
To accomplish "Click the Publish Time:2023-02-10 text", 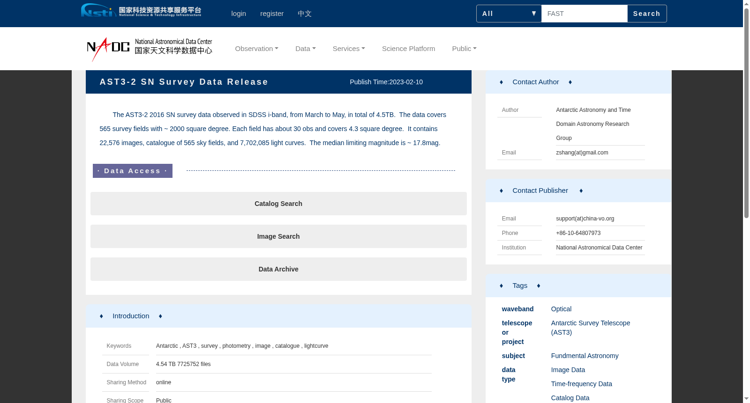I will point(386,82).
